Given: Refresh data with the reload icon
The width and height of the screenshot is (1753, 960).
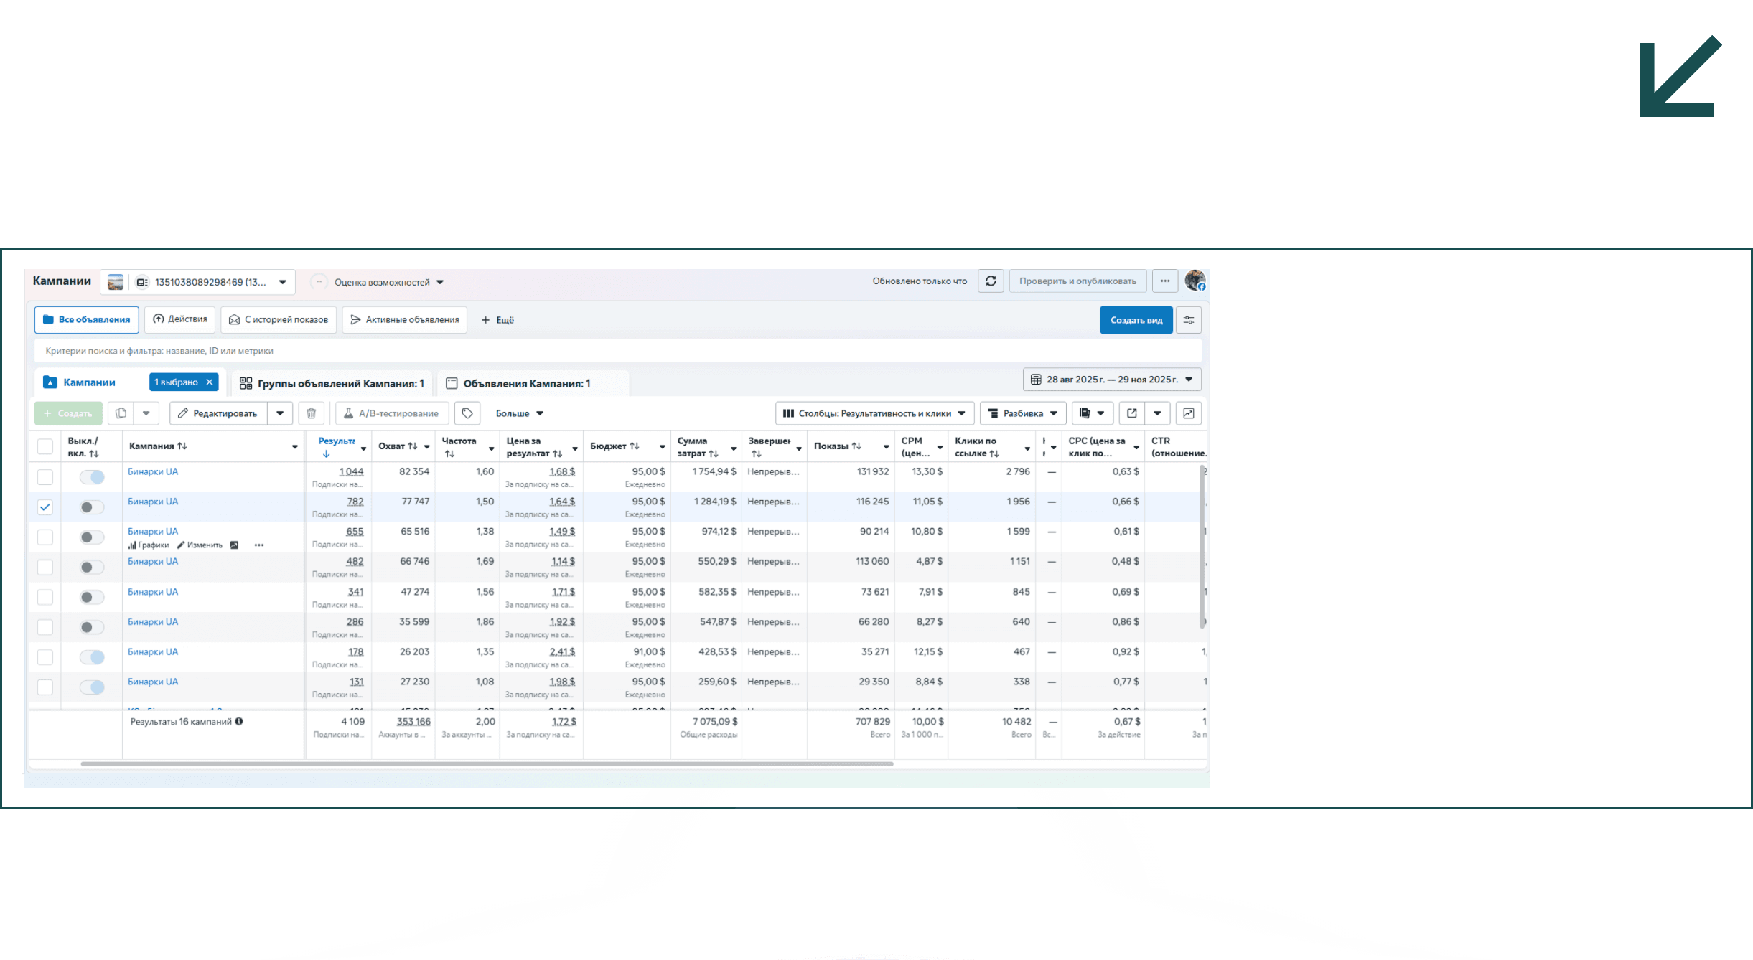Looking at the screenshot, I should click(991, 281).
